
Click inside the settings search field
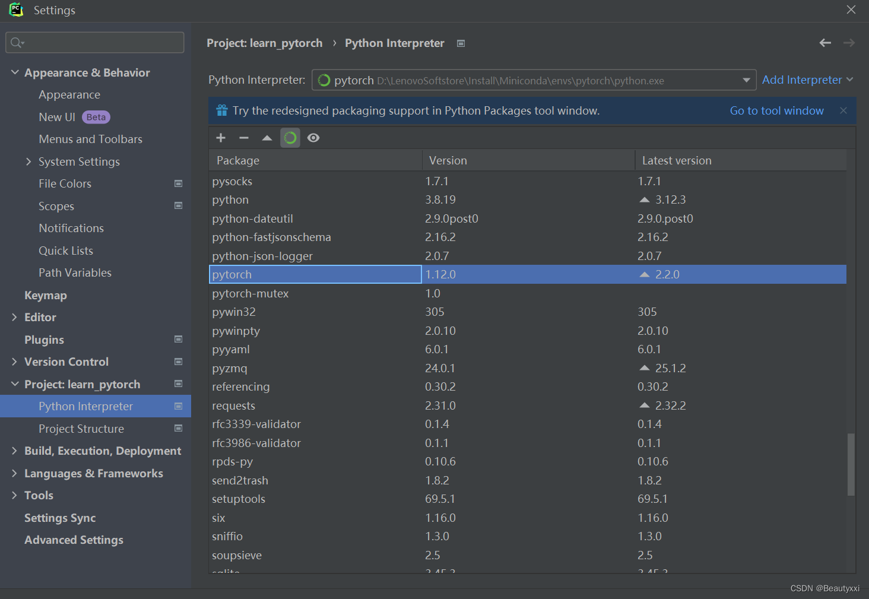(x=95, y=43)
